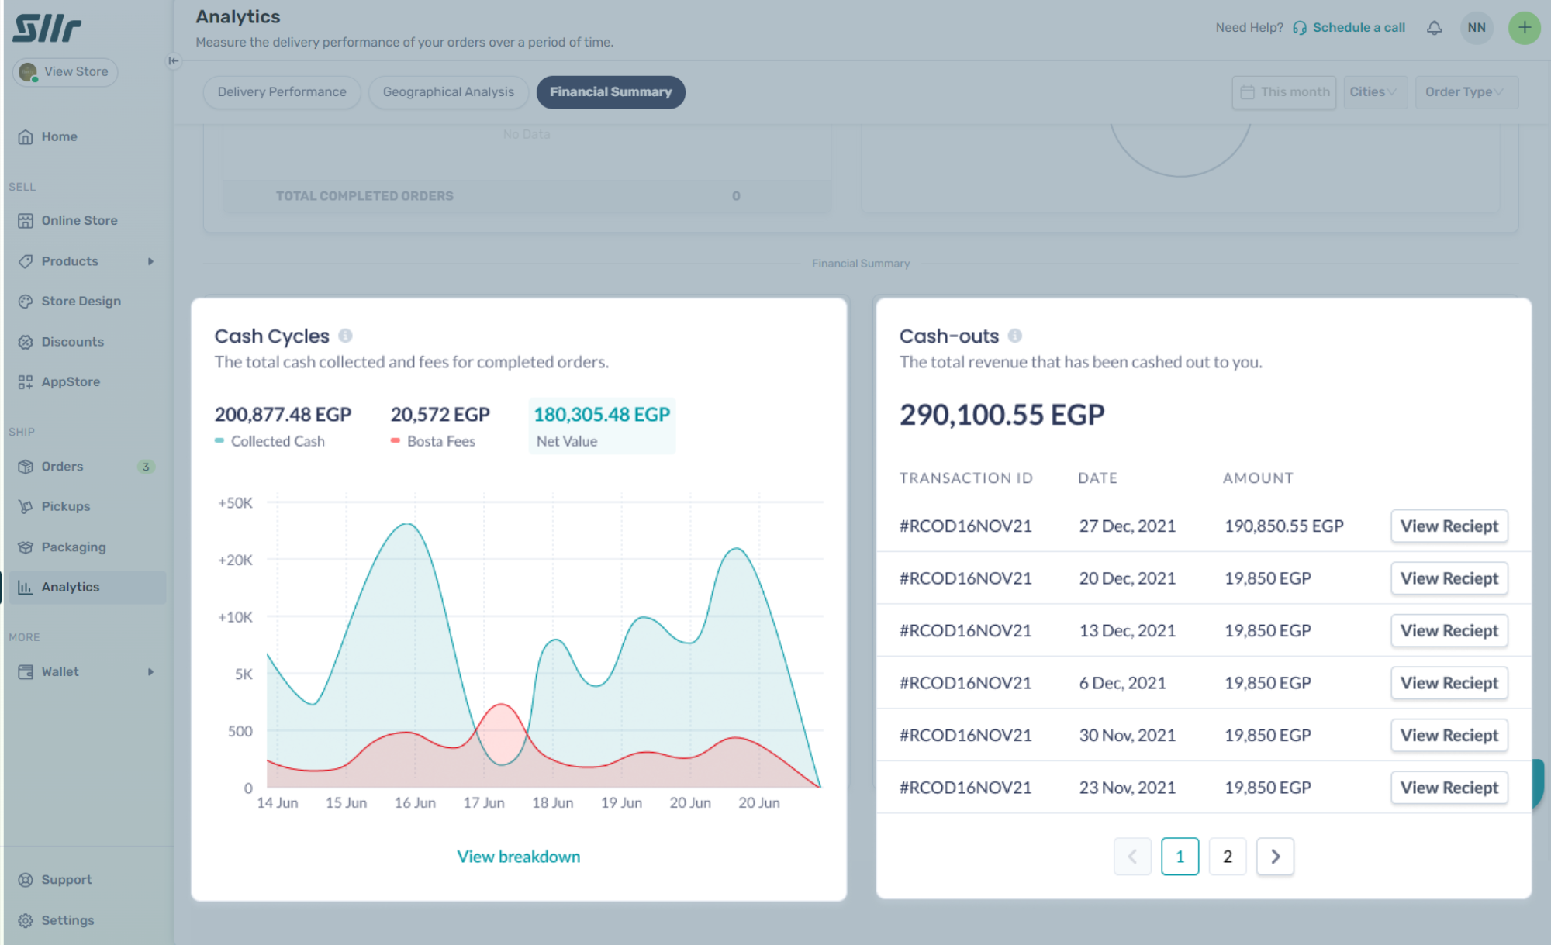Click the Cash Cycles info icon
The image size is (1551, 945).
pos(345,336)
